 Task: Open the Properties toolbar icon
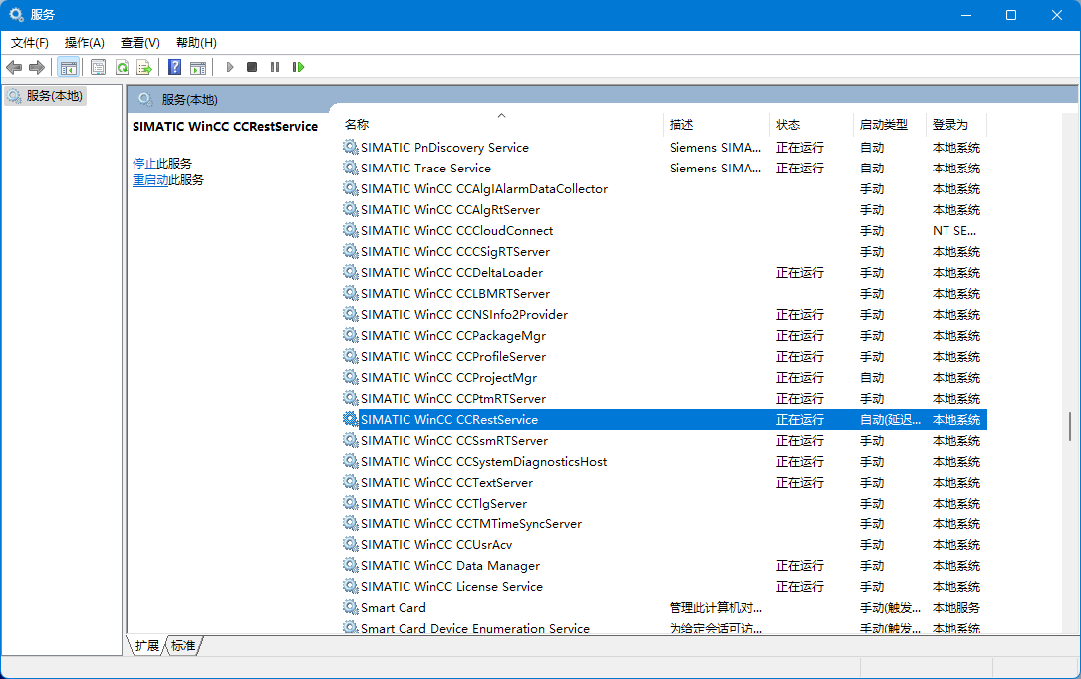(98, 67)
